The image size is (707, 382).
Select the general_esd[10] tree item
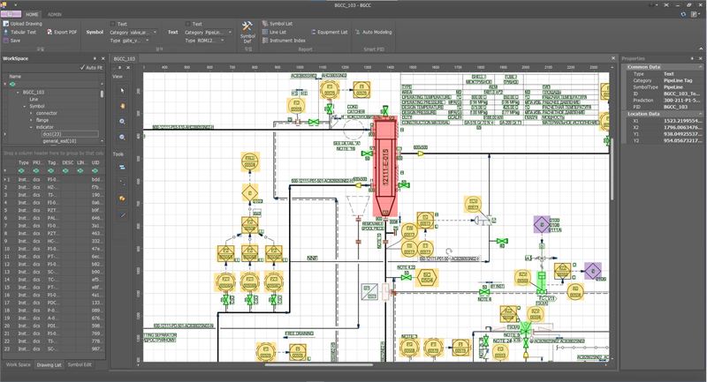(x=59, y=141)
